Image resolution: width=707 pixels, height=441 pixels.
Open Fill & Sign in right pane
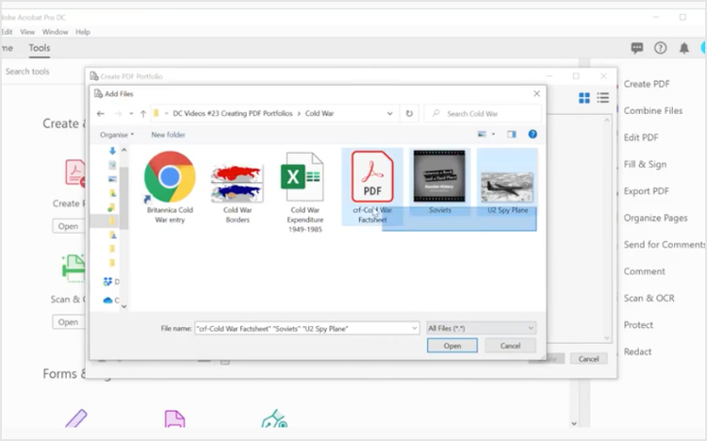tap(645, 165)
